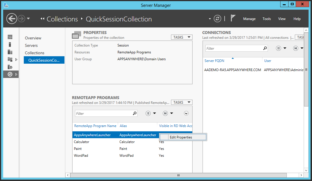Screen dimensions: 312x181
Task: Click the Collections breadcrumb link
Action: tap(62, 19)
